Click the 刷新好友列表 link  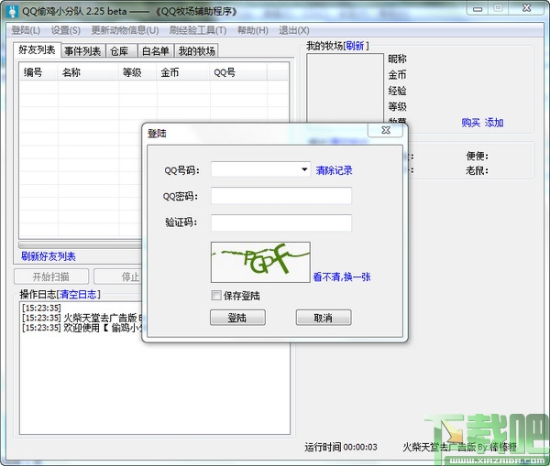[49, 256]
